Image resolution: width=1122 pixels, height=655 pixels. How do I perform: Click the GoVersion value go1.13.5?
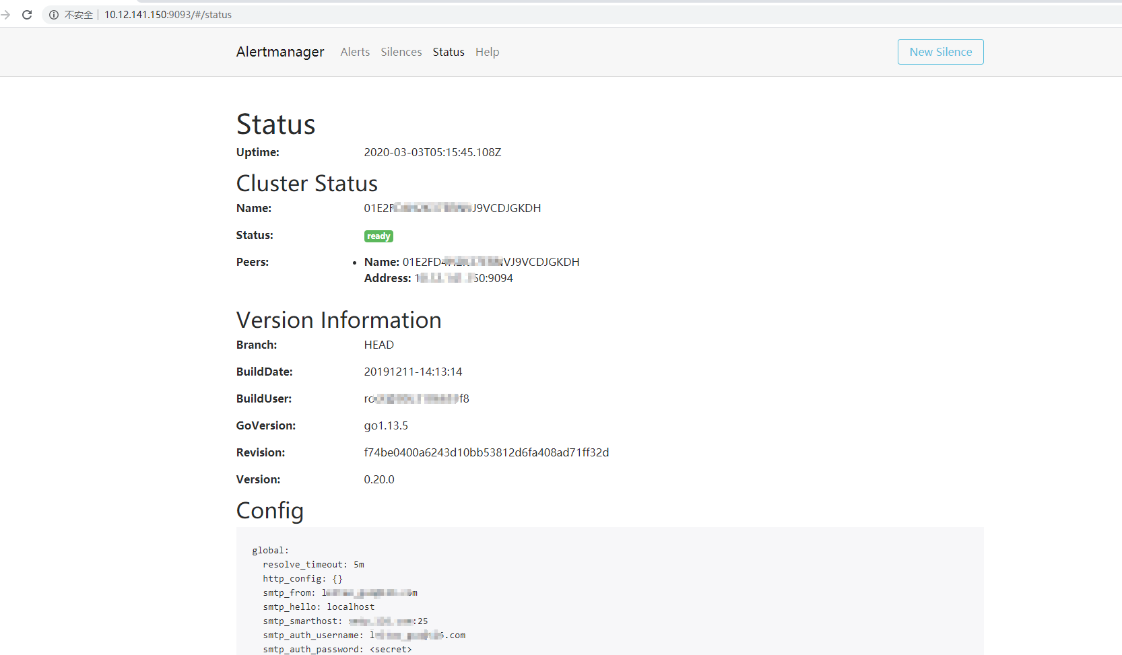click(x=386, y=425)
